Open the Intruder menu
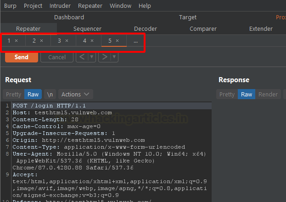Screen dimensions: 286x202 tap(60, 6)
